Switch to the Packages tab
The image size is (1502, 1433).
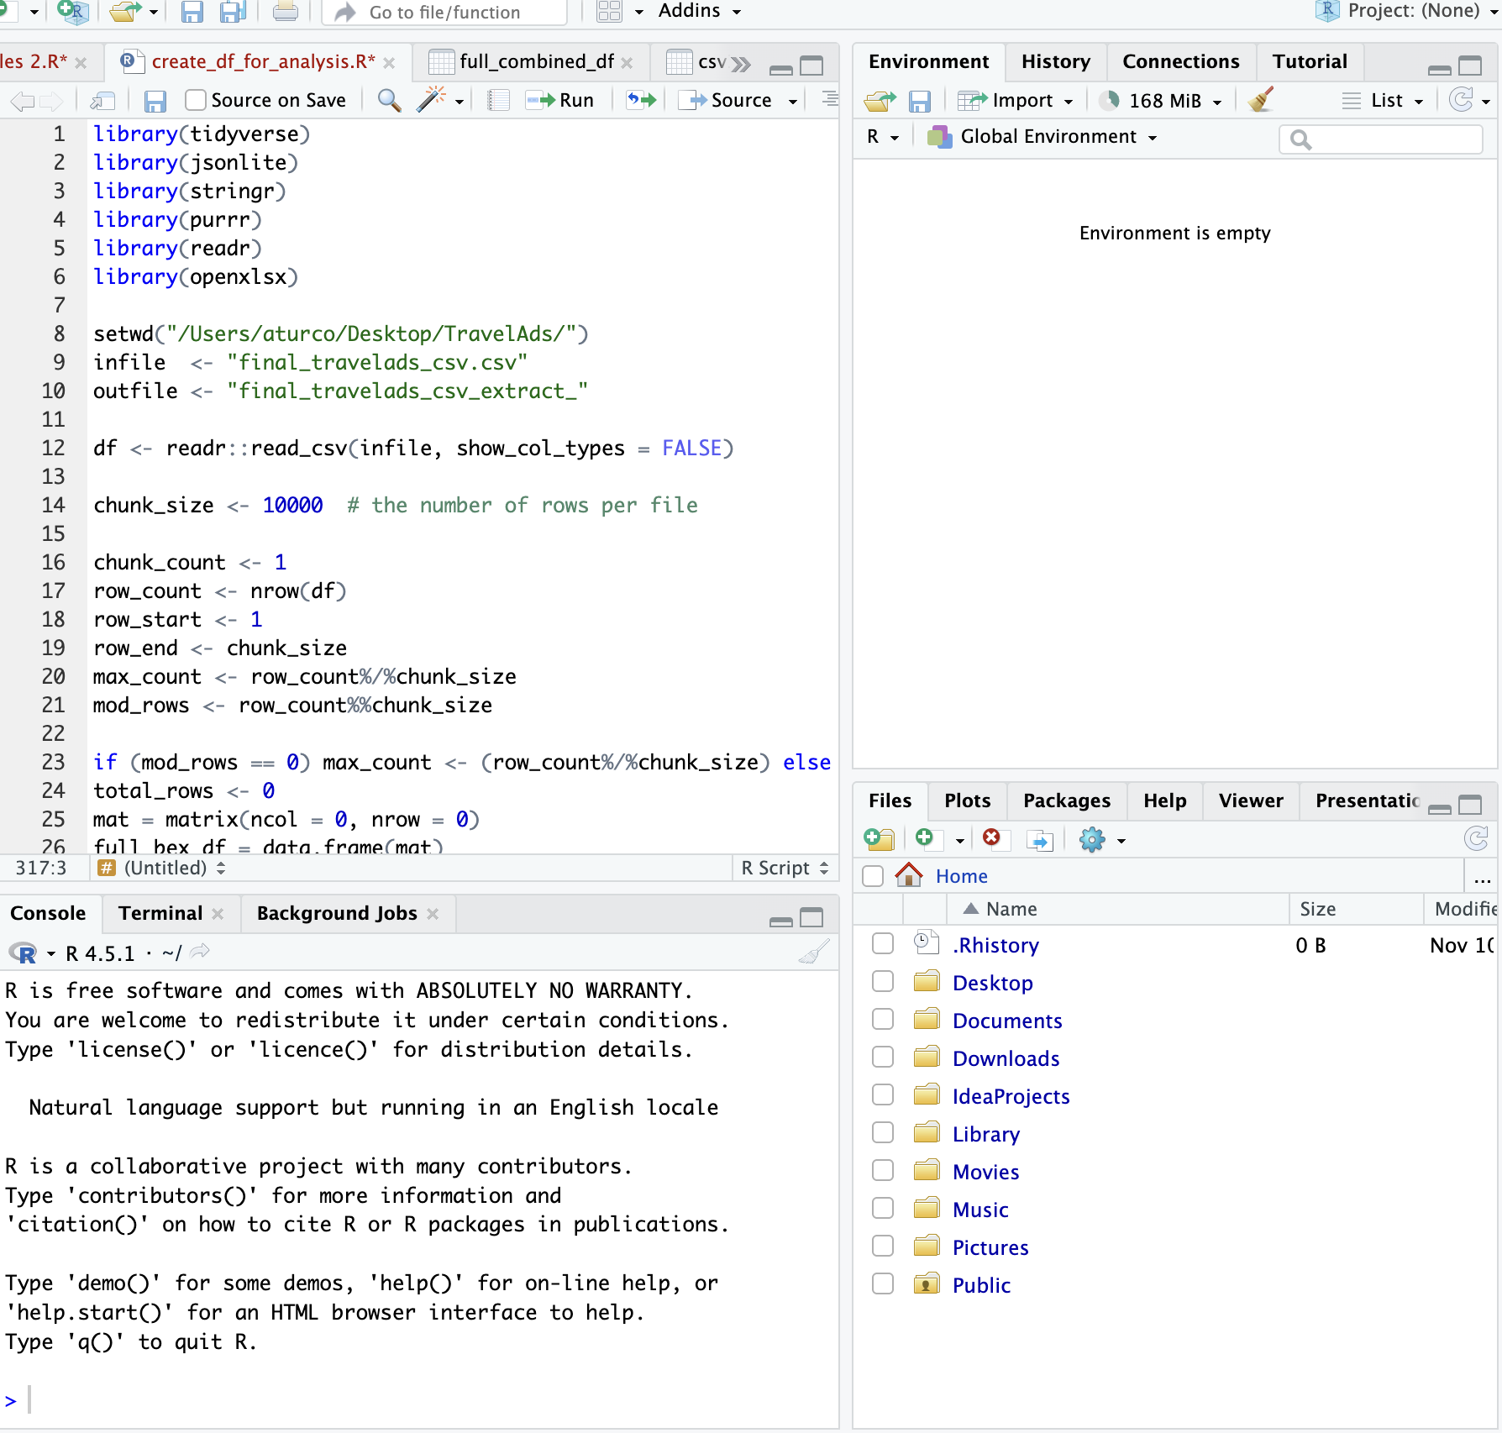point(1067,800)
